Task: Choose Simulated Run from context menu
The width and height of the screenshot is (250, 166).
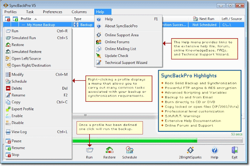Action: (x=37, y=38)
